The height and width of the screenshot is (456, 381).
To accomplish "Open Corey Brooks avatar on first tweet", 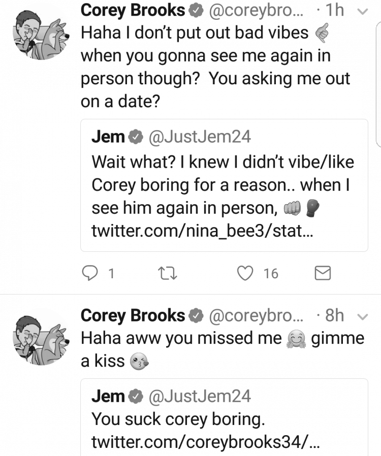I will [x=41, y=35].
